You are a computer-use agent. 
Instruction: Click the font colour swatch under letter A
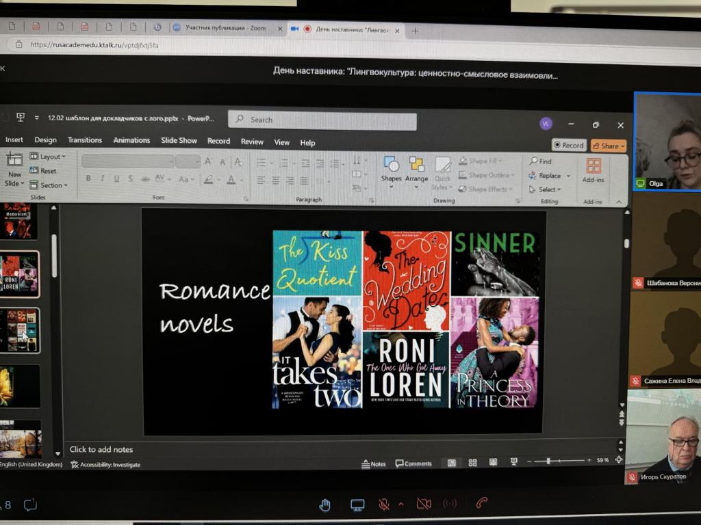[x=231, y=180]
